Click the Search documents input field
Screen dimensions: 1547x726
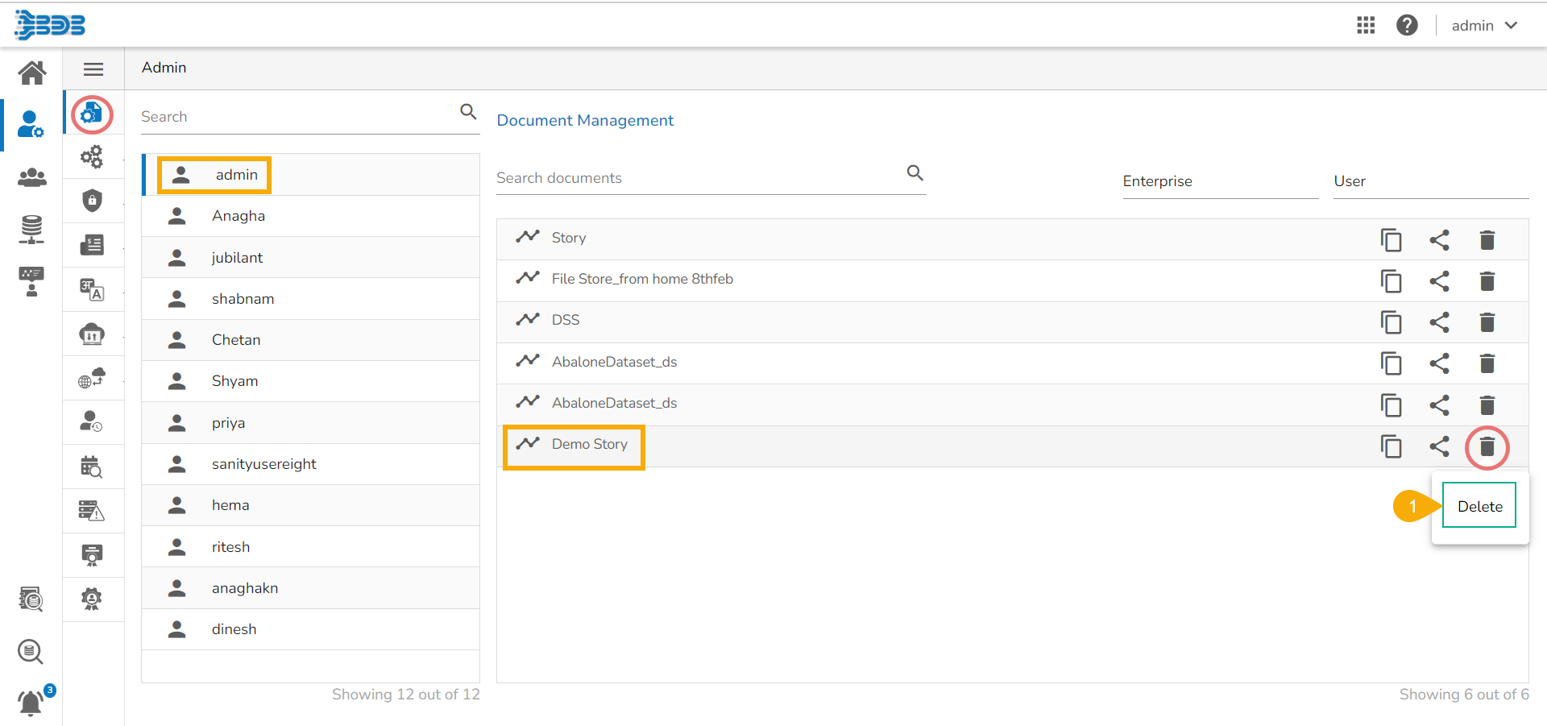pyautogui.click(x=699, y=178)
